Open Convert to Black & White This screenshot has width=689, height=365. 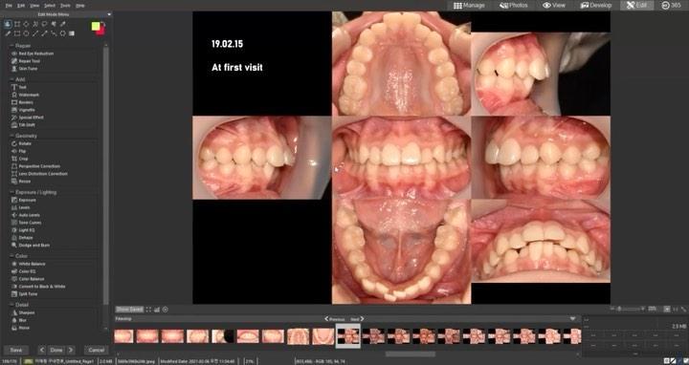38,287
